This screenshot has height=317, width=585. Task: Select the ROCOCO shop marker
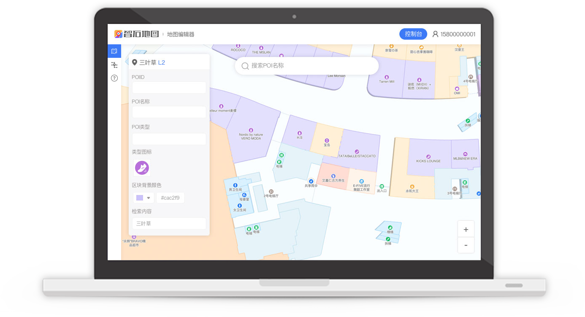point(238,46)
